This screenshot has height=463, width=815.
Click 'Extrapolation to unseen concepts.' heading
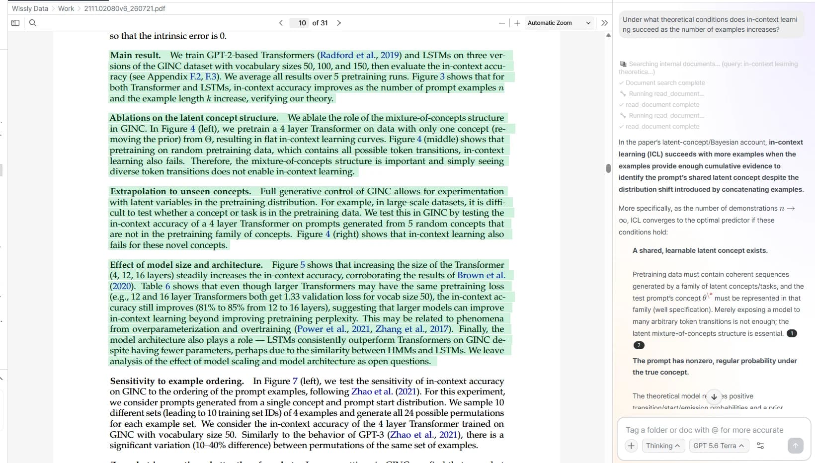click(x=180, y=191)
